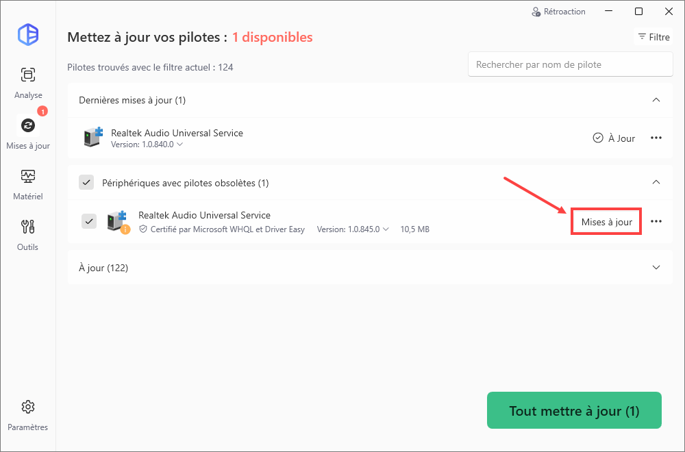This screenshot has height=452, width=685.
Task: Click the notification badge on Mises à jour
Action: 42,112
